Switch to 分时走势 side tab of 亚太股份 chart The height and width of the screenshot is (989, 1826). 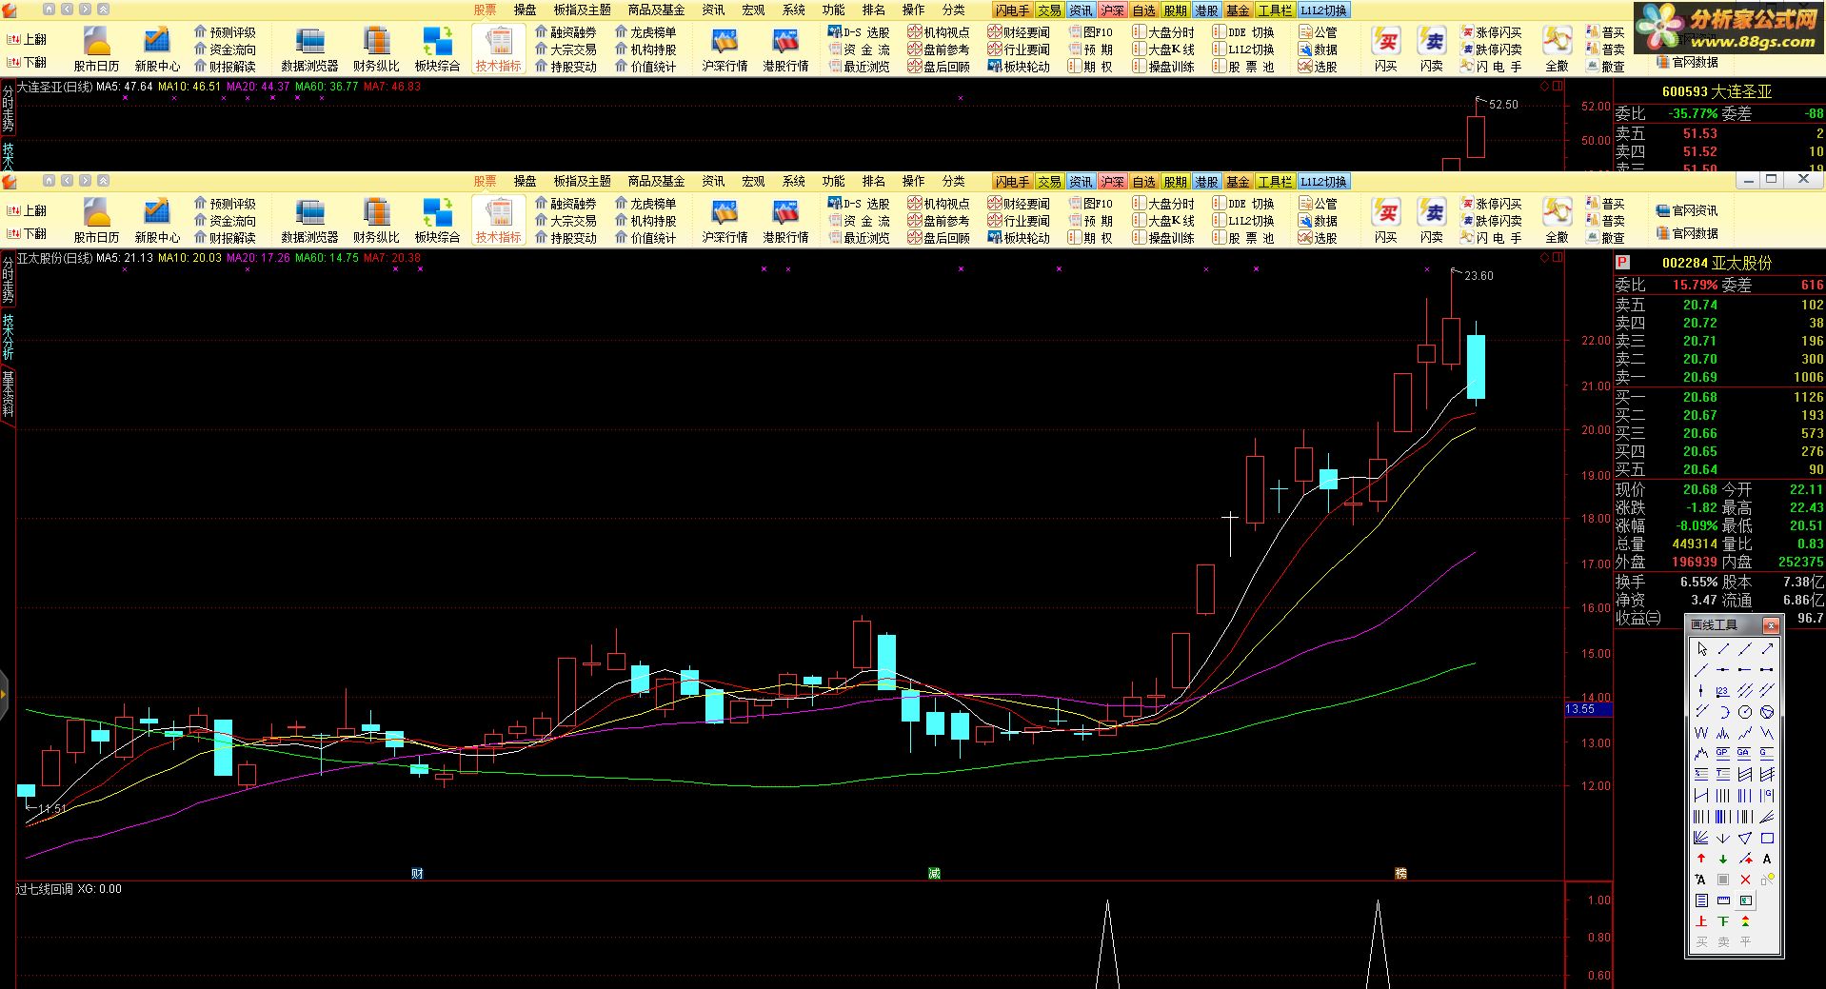pos(8,279)
